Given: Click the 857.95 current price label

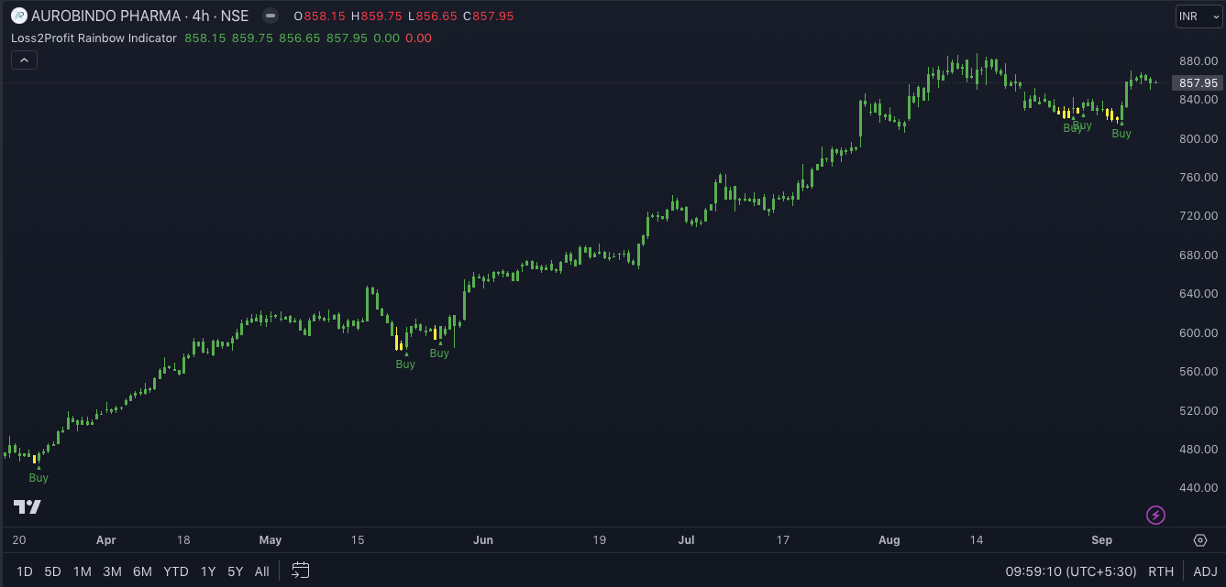Looking at the screenshot, I should tap(1198, 82).
